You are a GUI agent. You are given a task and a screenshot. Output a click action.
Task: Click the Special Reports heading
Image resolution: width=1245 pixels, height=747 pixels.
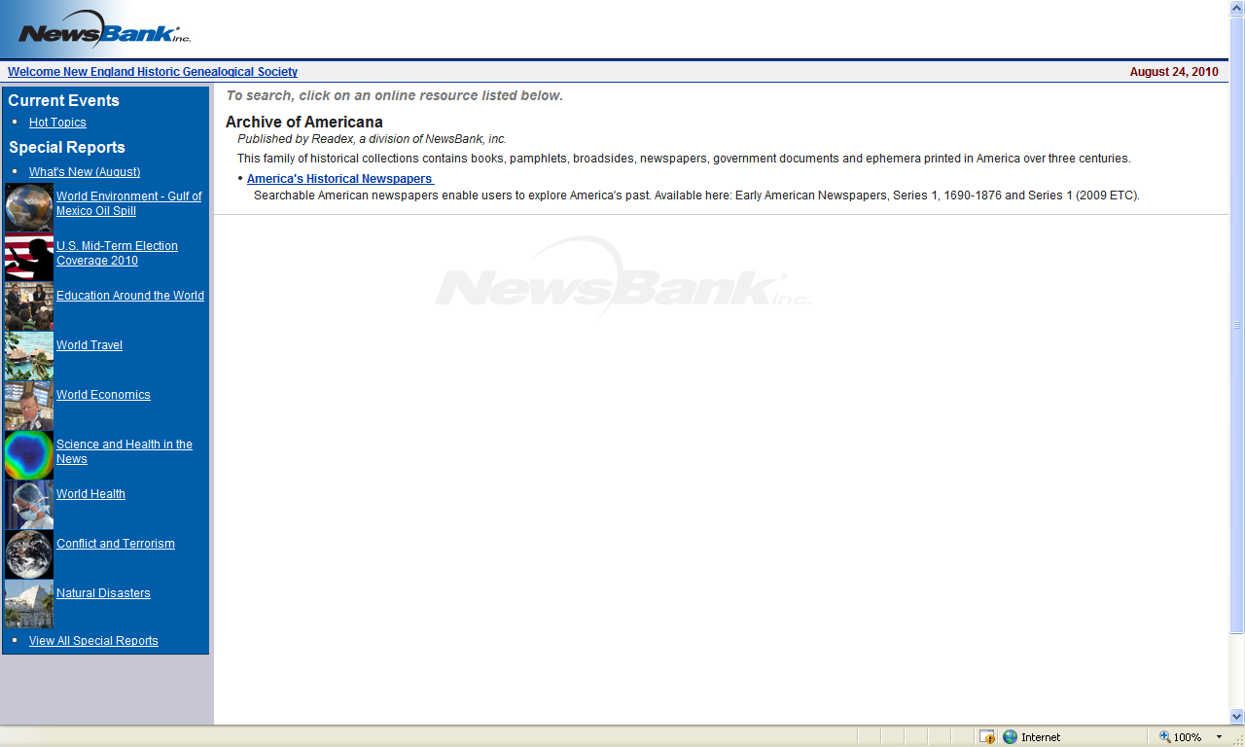[x=67, y=148]
